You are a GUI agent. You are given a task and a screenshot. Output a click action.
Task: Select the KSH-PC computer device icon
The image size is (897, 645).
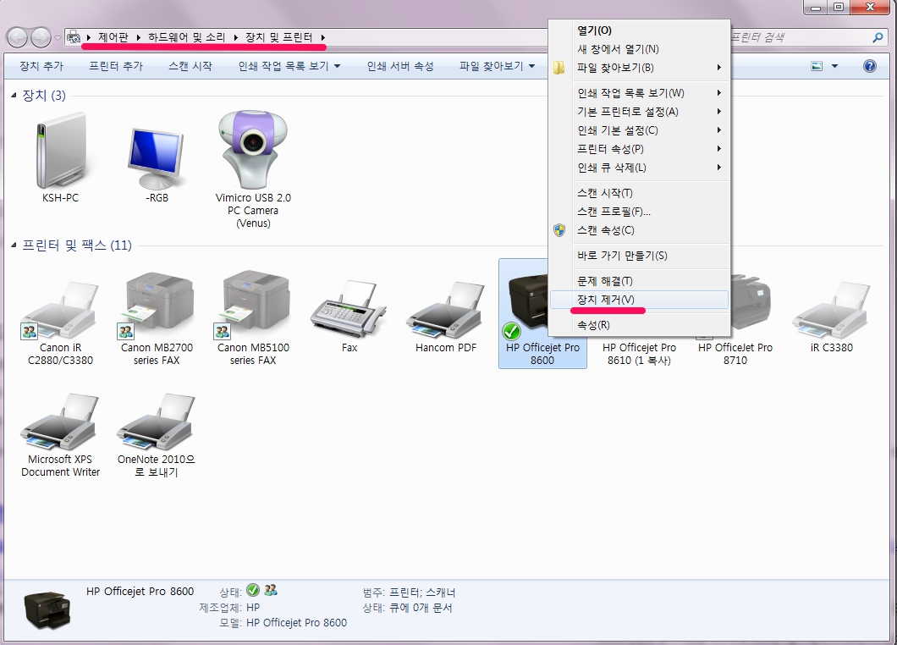(60, 151)
